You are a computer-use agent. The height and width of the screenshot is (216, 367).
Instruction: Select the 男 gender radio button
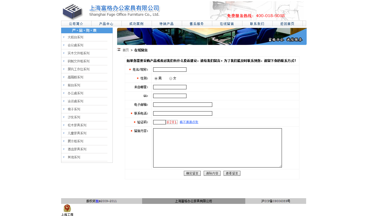pyautogui.click(x=156, y=78)
